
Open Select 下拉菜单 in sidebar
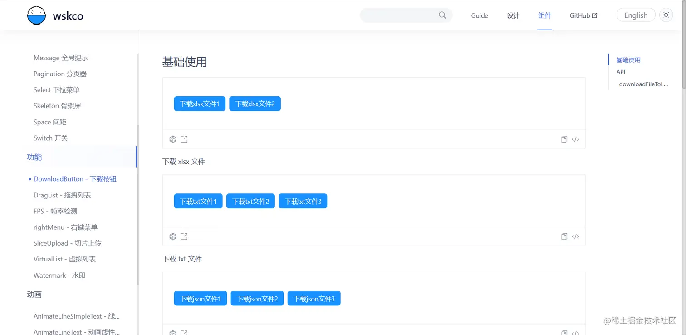click(x=57, y=90)
